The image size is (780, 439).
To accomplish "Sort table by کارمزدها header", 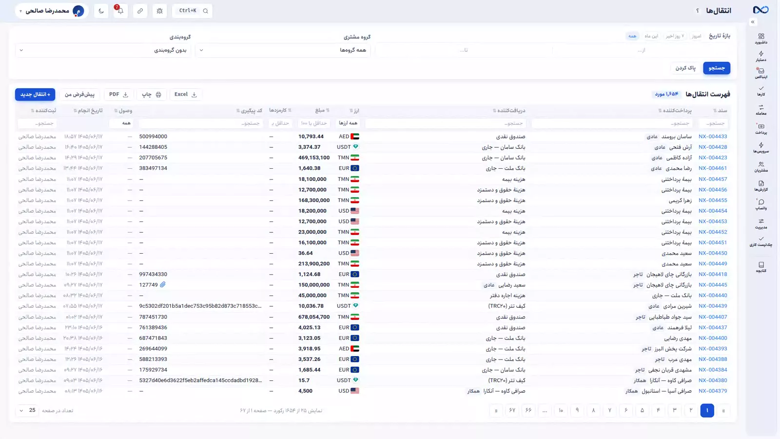I will click(x=280, y=111).
